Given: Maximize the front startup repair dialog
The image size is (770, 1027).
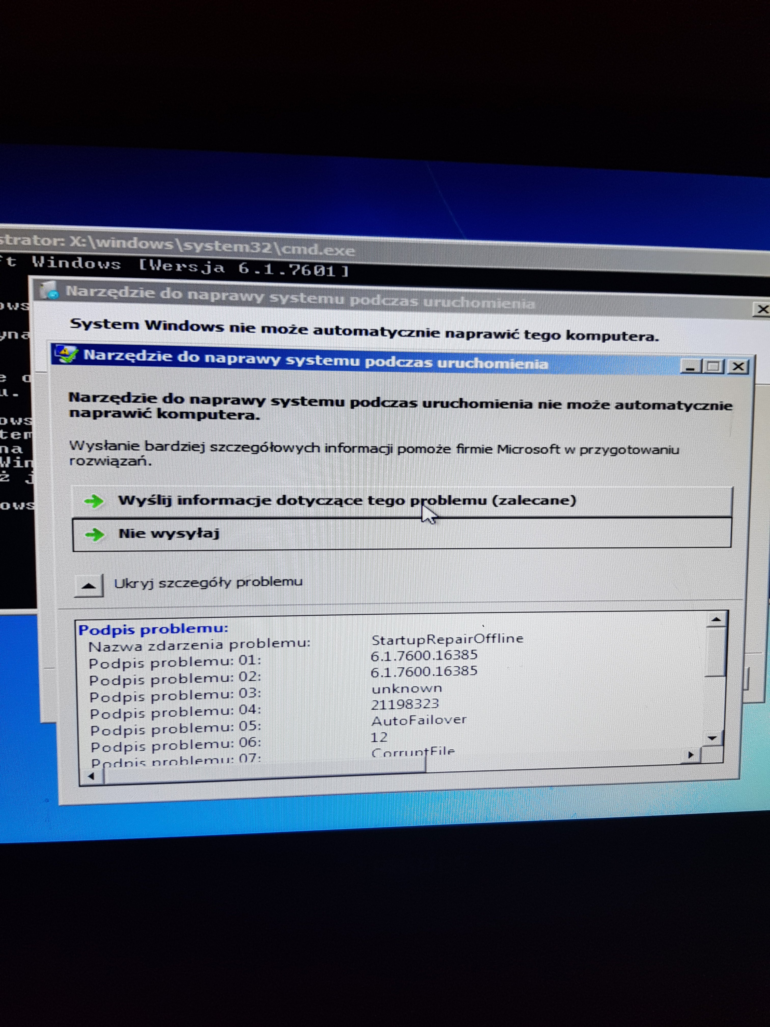Looking at the screenshot, I should point(713,367).
